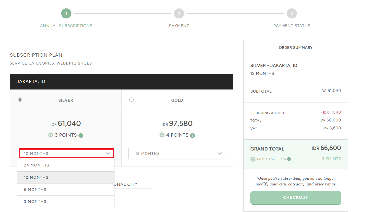Click SERVICE CATEGORIES: WEDDING SHOES text

[51, 63]
